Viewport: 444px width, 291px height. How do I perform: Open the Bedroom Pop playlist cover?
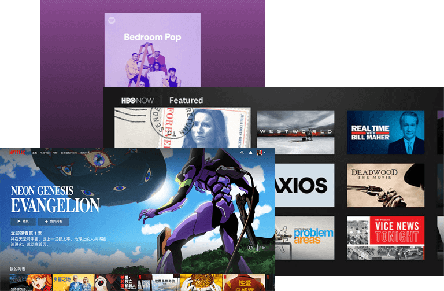click(x=153, y=50)
